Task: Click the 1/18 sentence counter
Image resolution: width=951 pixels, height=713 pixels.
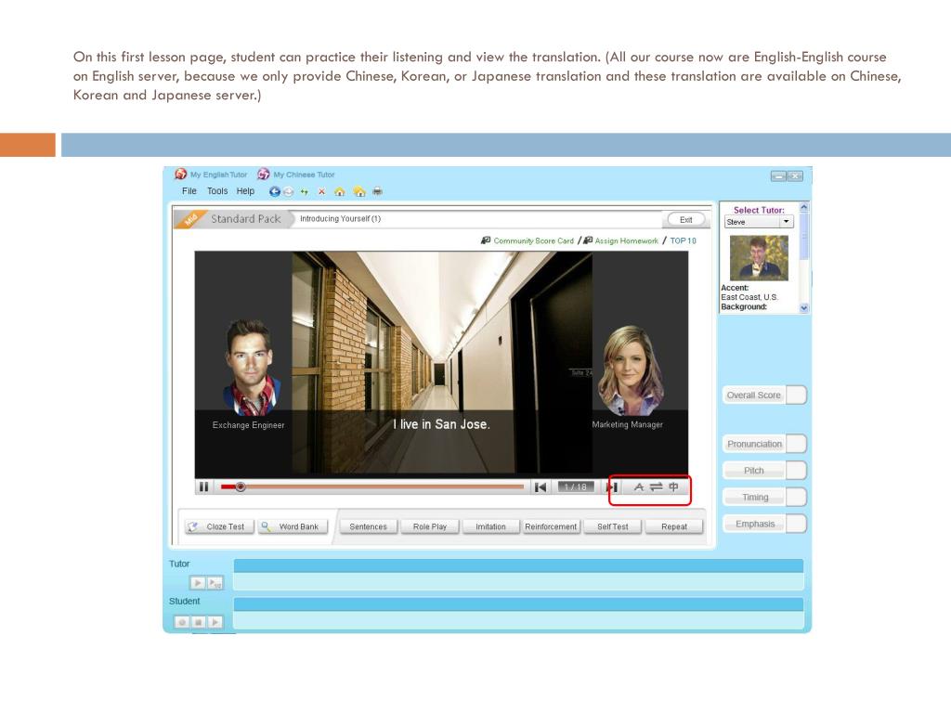Action: point(576,486)
